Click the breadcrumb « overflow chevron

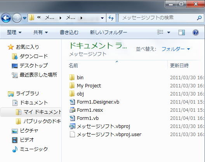point(39,17)
